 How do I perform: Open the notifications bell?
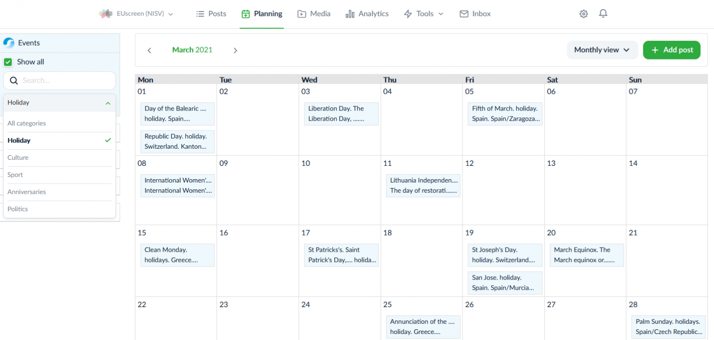(x=603, y=14)
